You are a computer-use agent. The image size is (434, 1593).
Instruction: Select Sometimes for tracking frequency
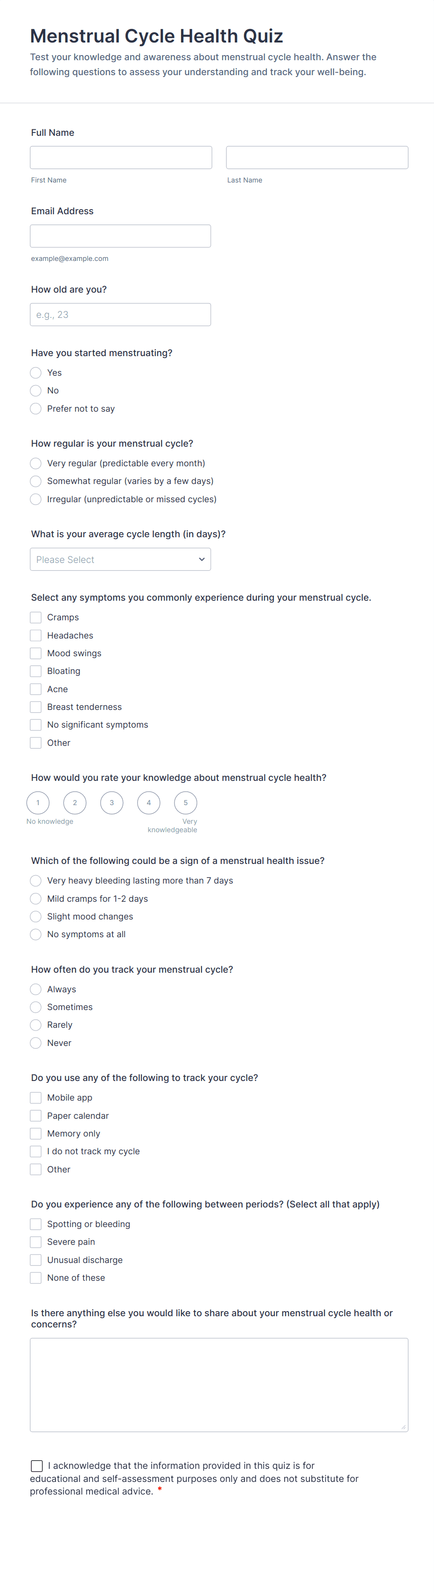pos(36,1007)
